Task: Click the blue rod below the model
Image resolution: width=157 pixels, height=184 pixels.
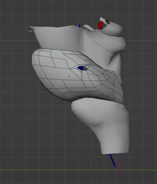Action: pyautogui.click(x=112, y=160)
